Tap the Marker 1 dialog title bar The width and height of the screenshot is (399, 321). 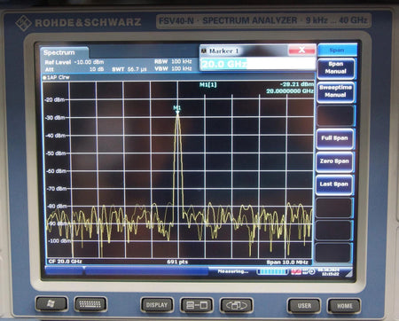point(244,51)
